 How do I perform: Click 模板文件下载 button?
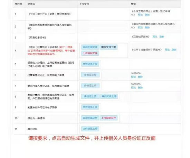(x=108, y=47)
